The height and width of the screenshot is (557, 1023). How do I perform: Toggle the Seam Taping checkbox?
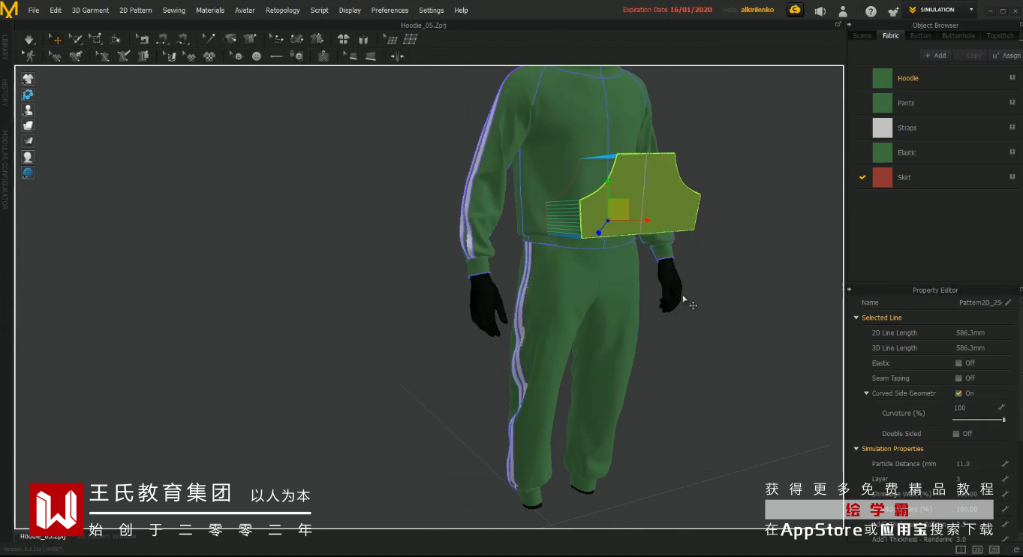(x=958, y=378)
